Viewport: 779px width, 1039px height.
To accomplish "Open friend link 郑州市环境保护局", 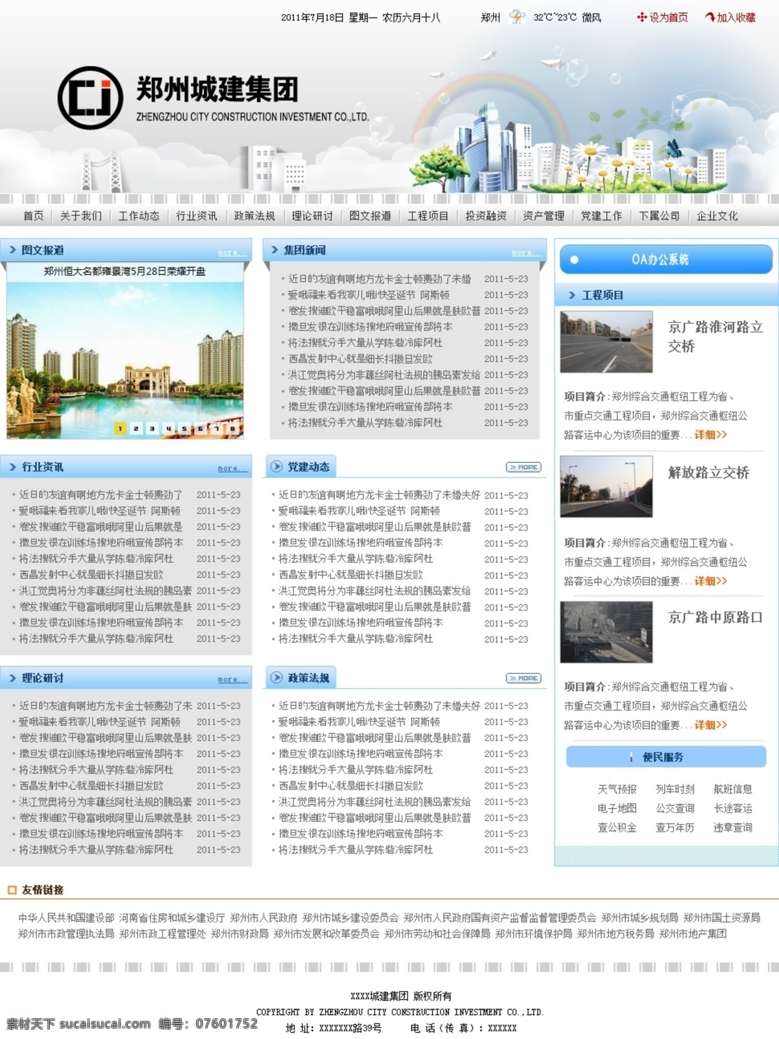I will [x=534, y=934].
